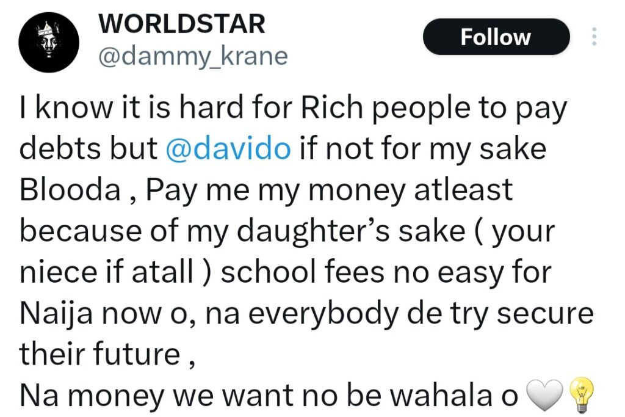Click the white heart emoji
This screenshot has height=417, width=625.
[x=538, y=395]
